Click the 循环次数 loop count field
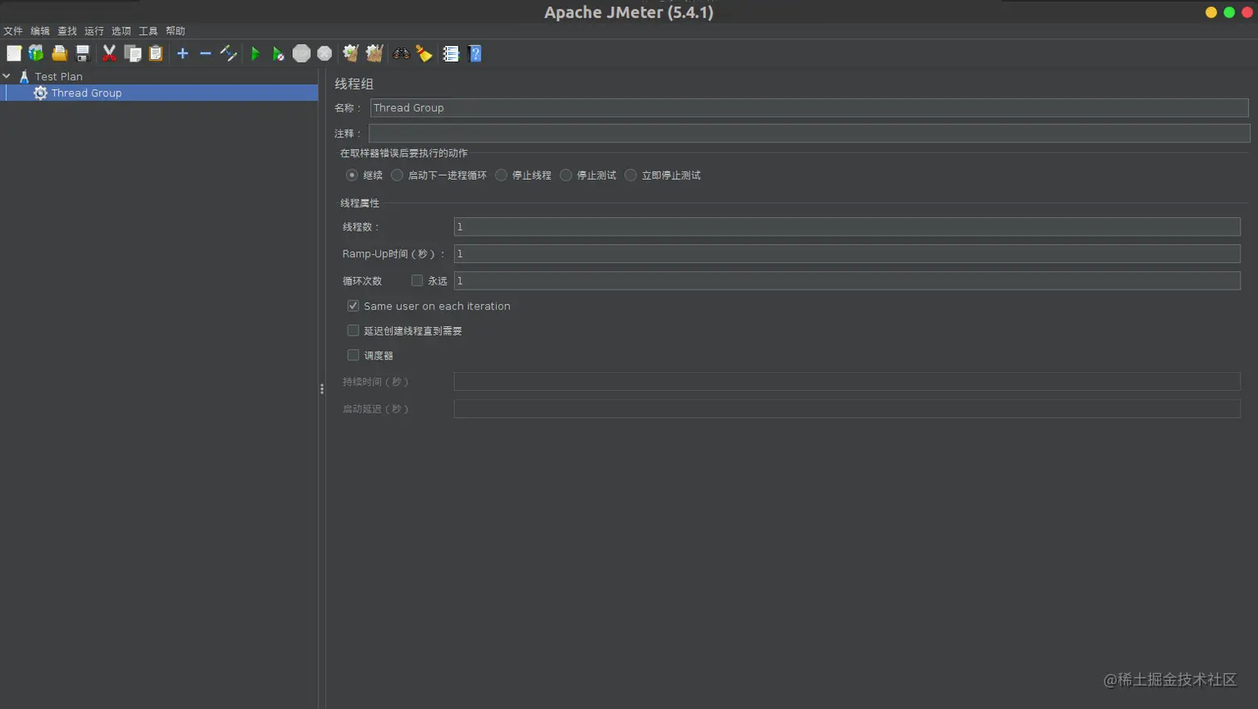The width and height of the screenshot is (1258, 709). [x=847, y=280]
